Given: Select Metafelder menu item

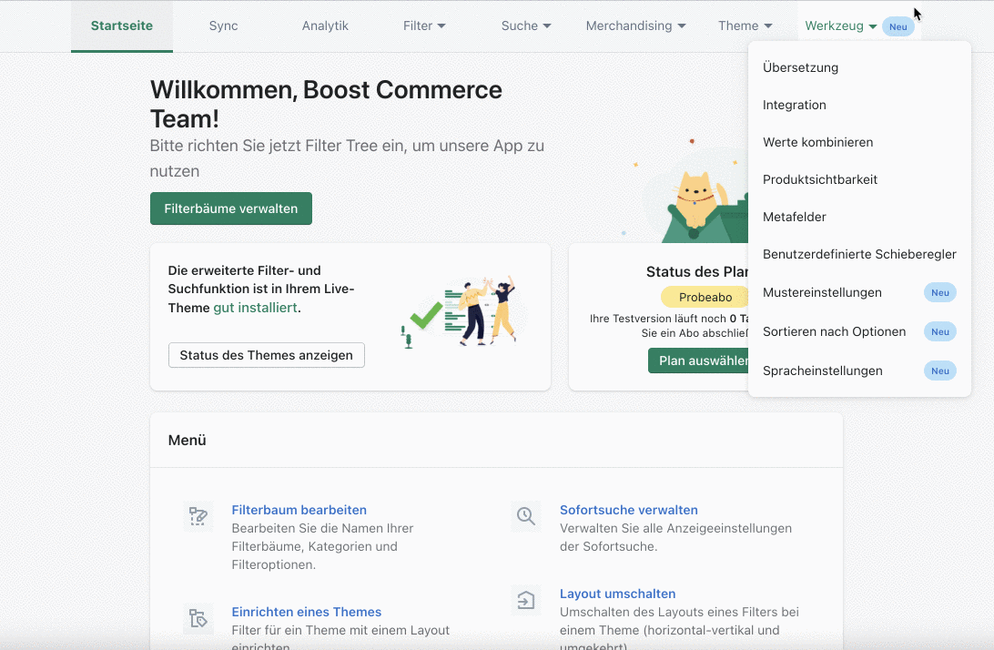Looking at the screenshot, I should (859, 217).
